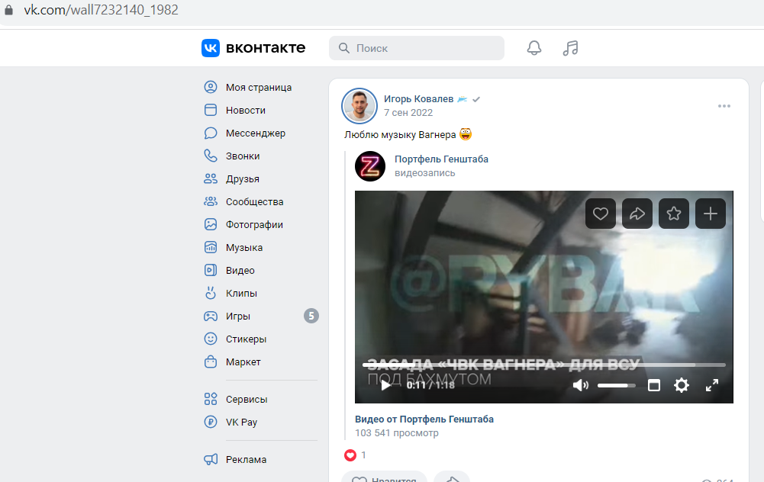
Task: Click the red heart reaction count
Action: 356,455
